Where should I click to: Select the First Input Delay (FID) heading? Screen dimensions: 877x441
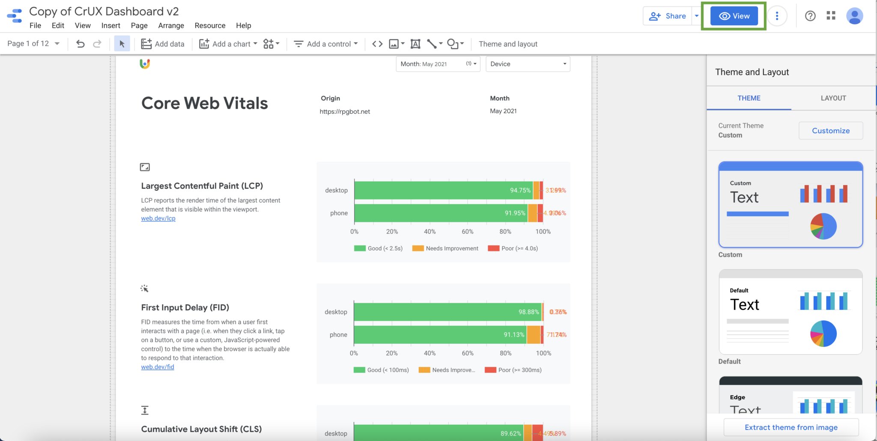click(185, 307)
